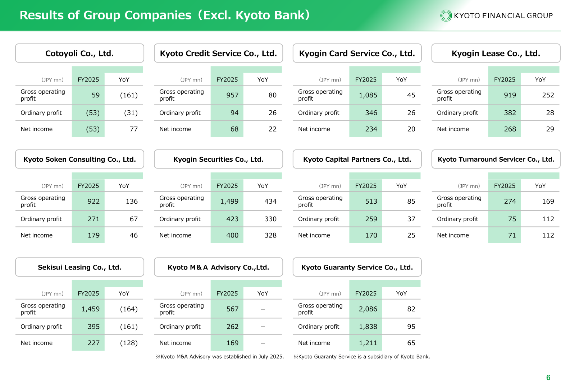Click the Sekisui Leasing Co., Ltd. header

pos(79,267)
